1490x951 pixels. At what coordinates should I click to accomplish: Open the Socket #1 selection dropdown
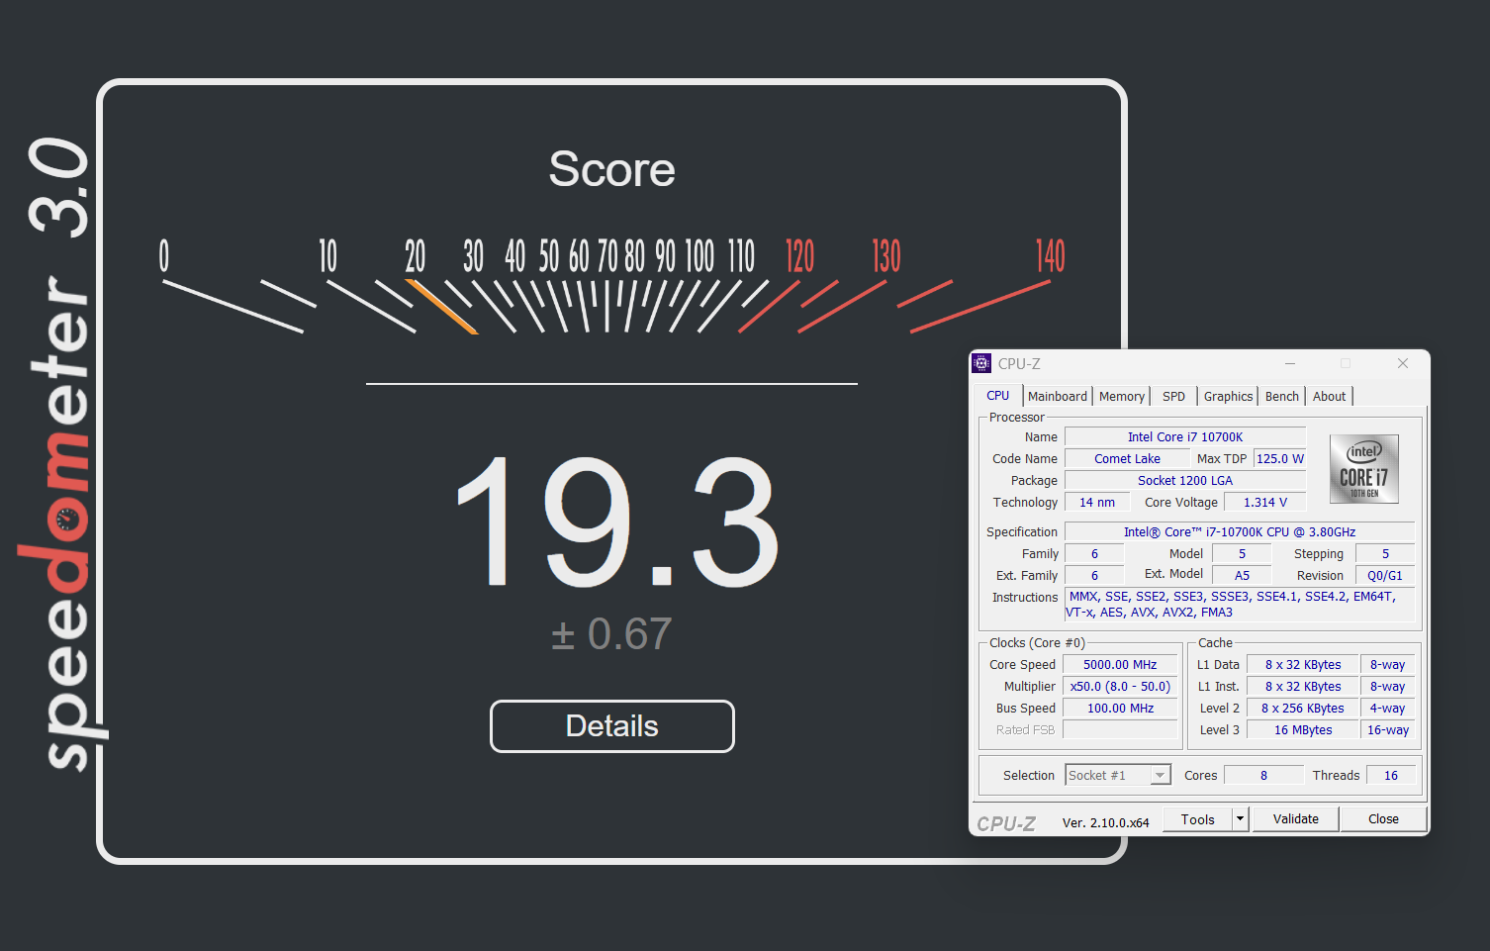tap(1118, 775)
